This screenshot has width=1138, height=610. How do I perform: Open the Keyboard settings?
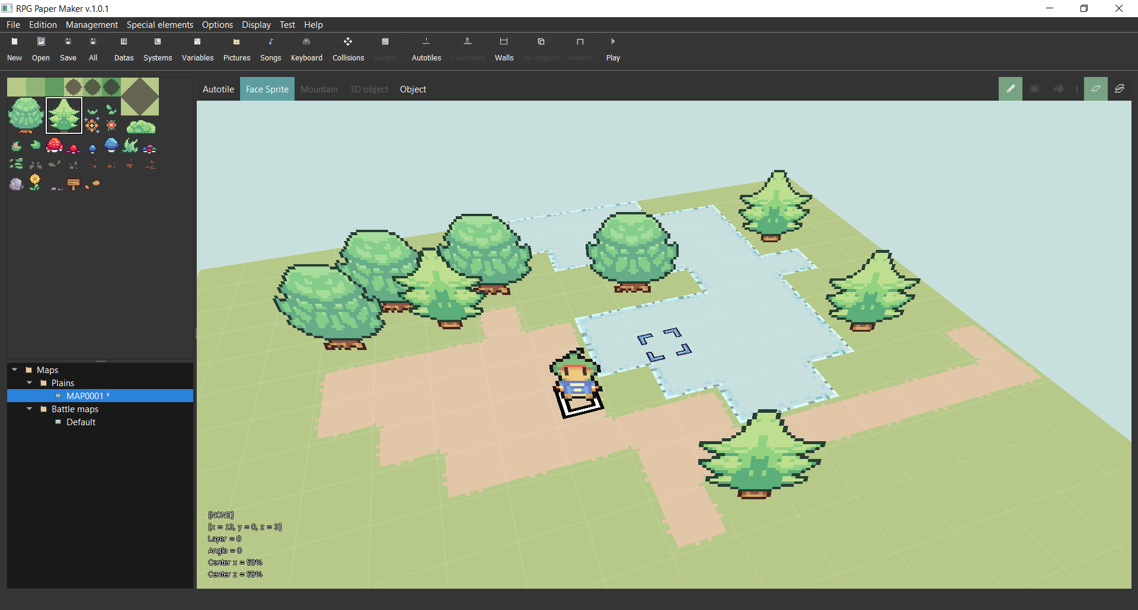coord(306,49)
